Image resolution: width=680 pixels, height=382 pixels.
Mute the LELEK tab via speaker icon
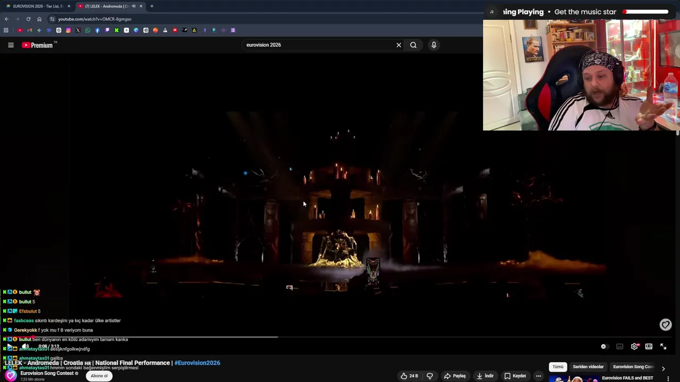pyautogui.click(x=133, y=6)
